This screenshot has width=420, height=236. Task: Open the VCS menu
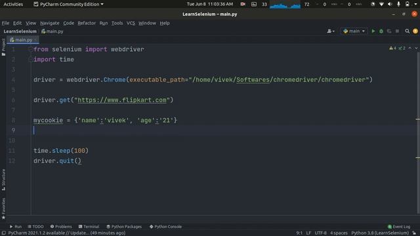pos(131,23)
